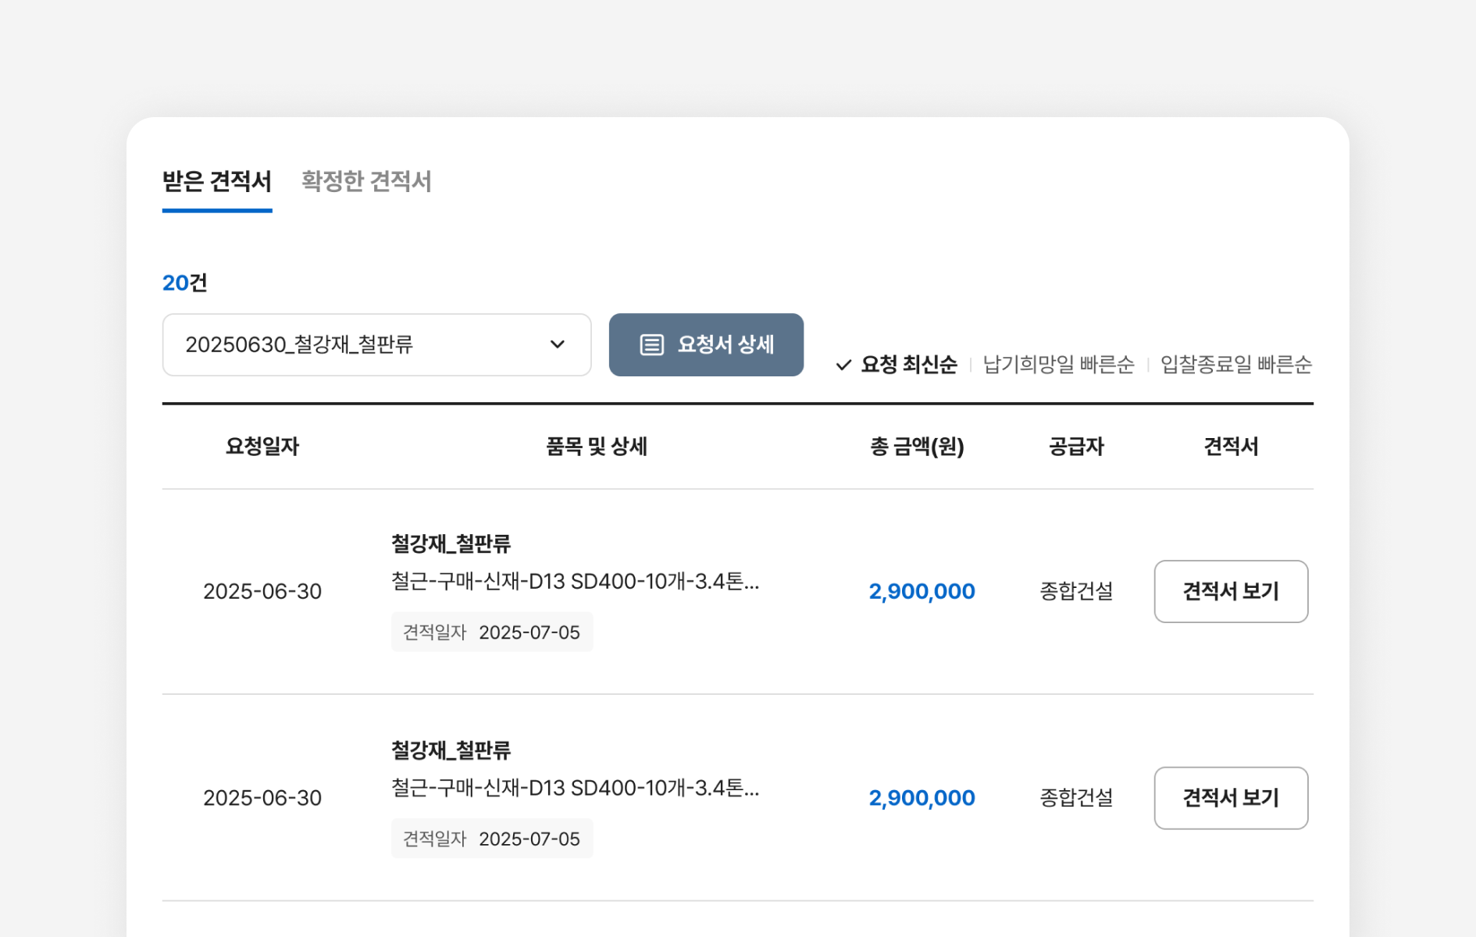Select the 요청 최신순 sort option

tap(908, 365)
